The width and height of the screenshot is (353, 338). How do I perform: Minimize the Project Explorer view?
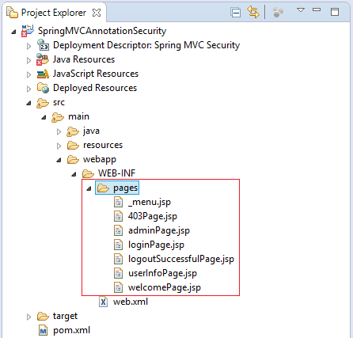(x=317, y=10)
